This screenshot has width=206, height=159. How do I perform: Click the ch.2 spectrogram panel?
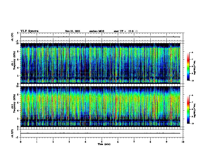(x=100, y=107)
